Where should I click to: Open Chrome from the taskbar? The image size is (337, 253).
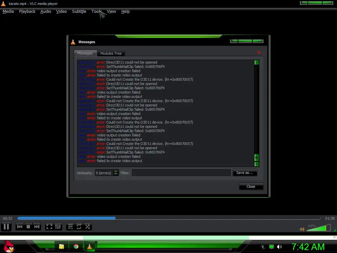coord(76,246)
